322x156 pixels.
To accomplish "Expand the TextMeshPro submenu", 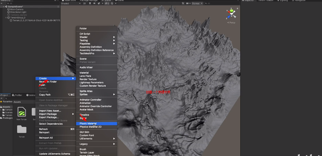I will pyautogui.click(x=97, y=54).
